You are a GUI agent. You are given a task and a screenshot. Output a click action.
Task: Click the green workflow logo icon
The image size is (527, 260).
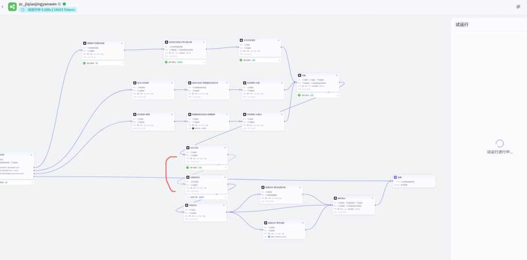click(12, 7)
